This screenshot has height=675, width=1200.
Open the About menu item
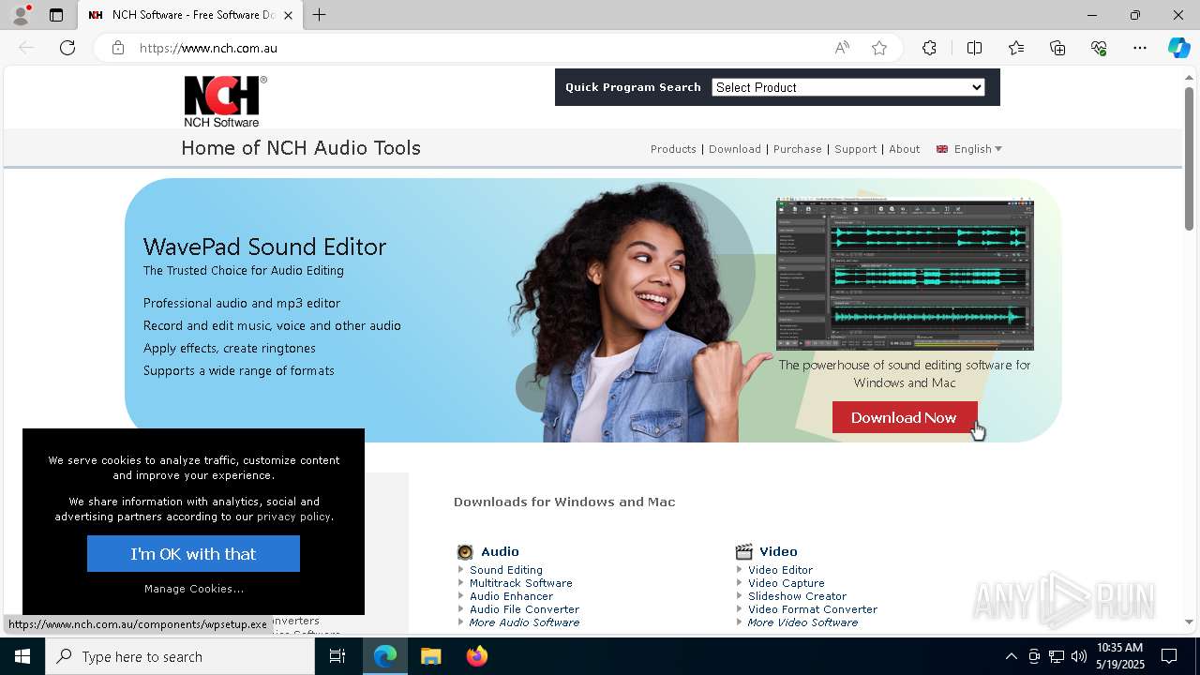pos(905,149)
